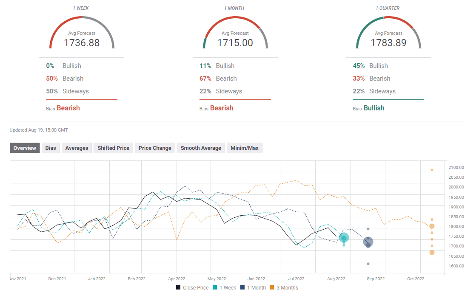Image resolution: width=476 pixels, height=298 pixels.
Task: Switch to the Overview tab
Action: click(x=25, y=148)
